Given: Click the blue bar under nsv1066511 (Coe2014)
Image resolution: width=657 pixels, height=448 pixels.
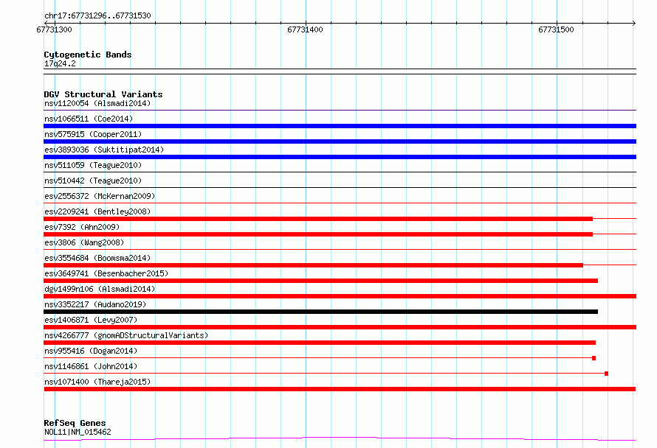Looking at the screenshot, I should point(340,126).
